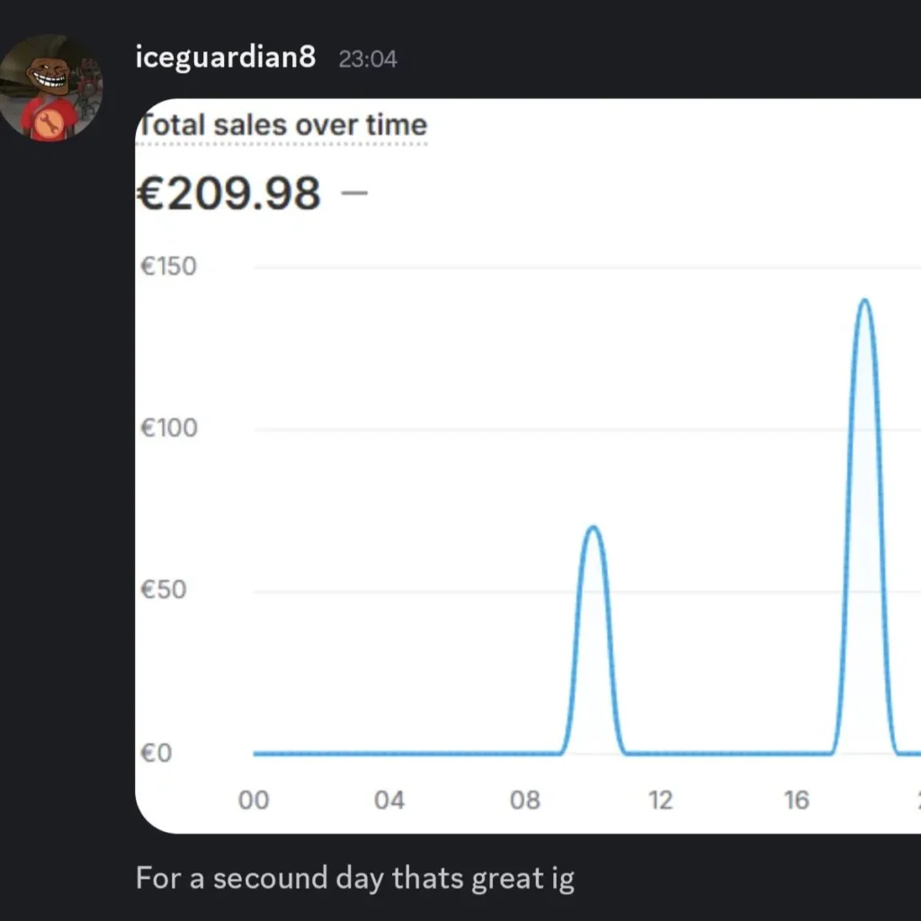Select the 12 hour axis label
Screen dimensions: 921x921
[x=661, y=800]
